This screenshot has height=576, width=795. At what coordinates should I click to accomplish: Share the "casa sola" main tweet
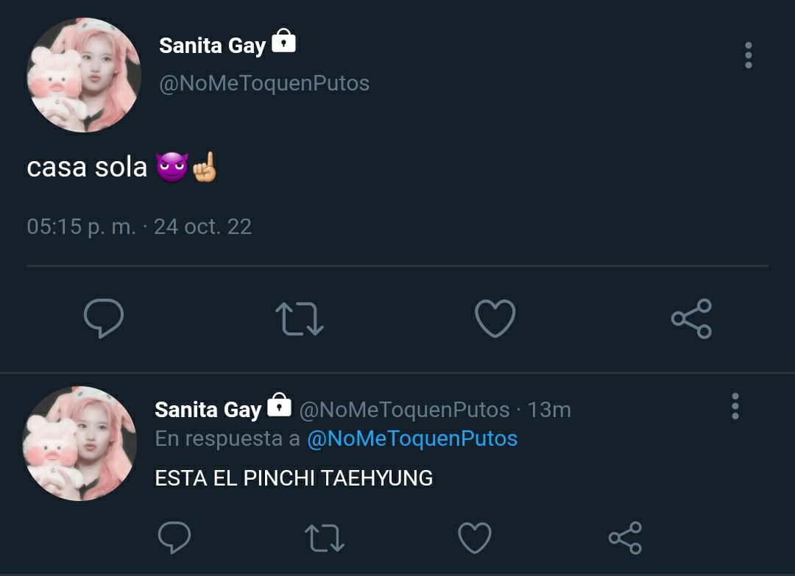tap(691, 318)
